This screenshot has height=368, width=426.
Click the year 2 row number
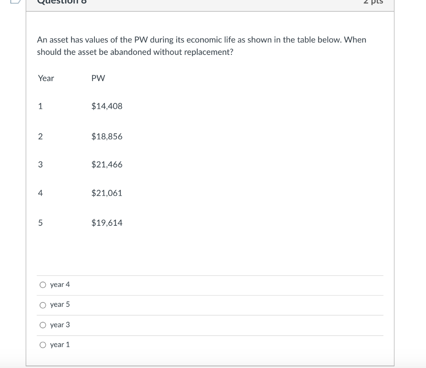click(x=40, y=136)
